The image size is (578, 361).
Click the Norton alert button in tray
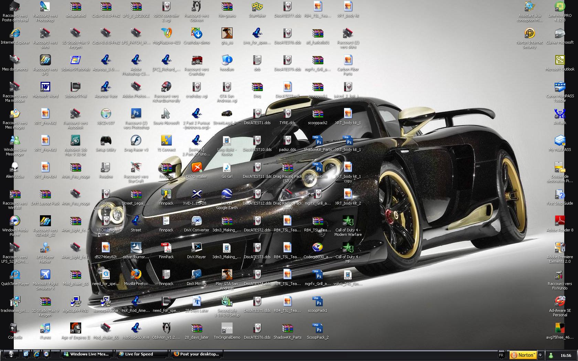point(523,355)
